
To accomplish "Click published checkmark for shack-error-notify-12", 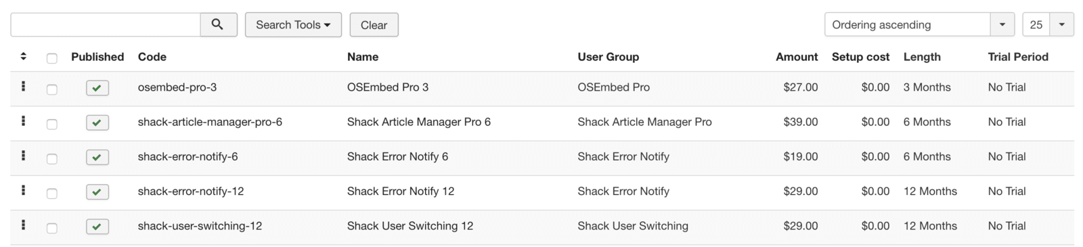I will (x=97, y=192).
